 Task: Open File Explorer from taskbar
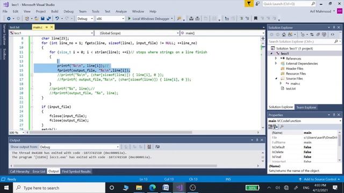pos(139,188)
